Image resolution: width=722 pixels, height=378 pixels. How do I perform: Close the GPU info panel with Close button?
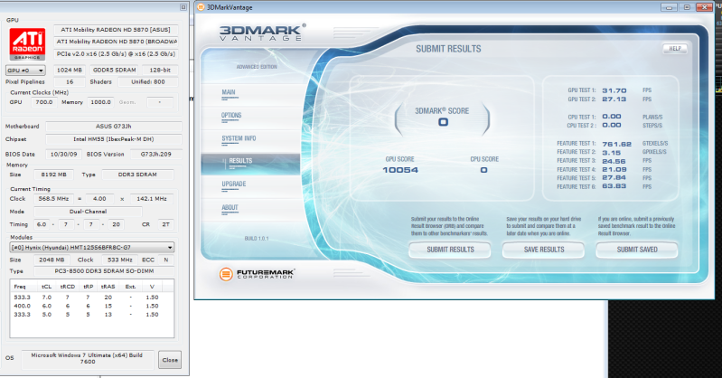click(170, 360)
